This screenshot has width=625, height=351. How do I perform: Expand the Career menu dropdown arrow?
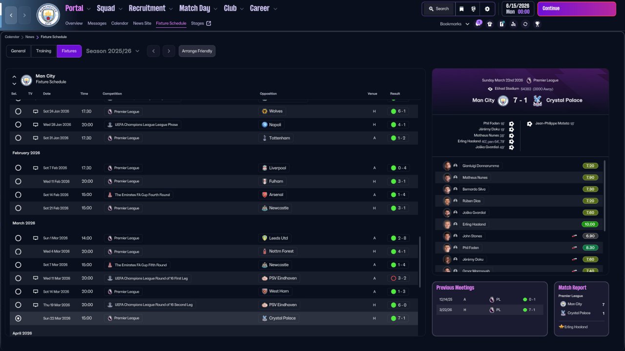point(275,9)
